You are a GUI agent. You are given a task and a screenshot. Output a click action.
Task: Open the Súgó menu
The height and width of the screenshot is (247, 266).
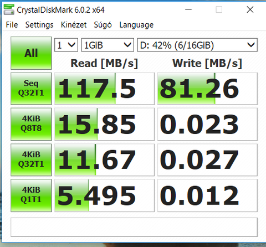pyautogui.click(x=103, y=25)
